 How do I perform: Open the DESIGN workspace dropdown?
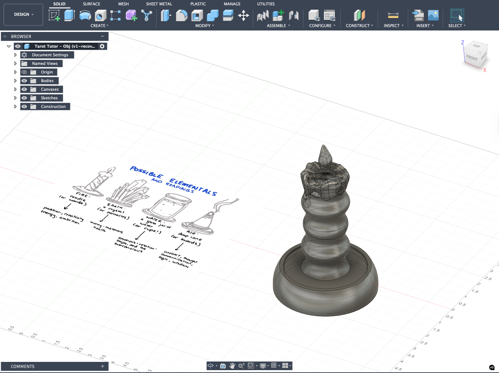(23, 15)
